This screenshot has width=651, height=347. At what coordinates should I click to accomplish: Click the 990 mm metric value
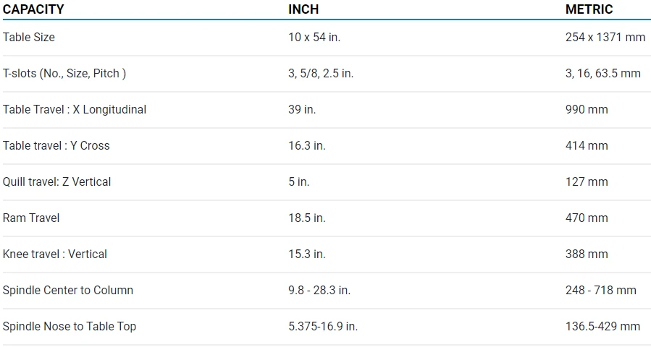click(587, 109)
